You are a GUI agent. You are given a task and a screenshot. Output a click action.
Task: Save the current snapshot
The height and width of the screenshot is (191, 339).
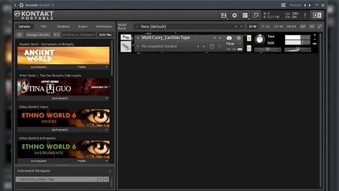pyautogui.click(x=212, y=46)
